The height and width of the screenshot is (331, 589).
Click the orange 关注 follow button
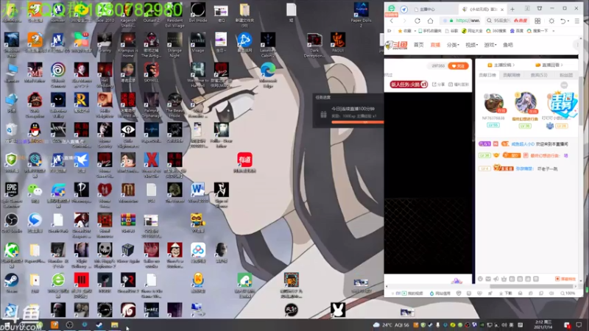pyautogui.click(x=458, y=65)
